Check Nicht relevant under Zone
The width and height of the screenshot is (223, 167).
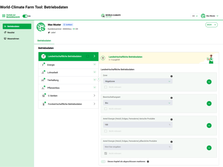point(106,87)
